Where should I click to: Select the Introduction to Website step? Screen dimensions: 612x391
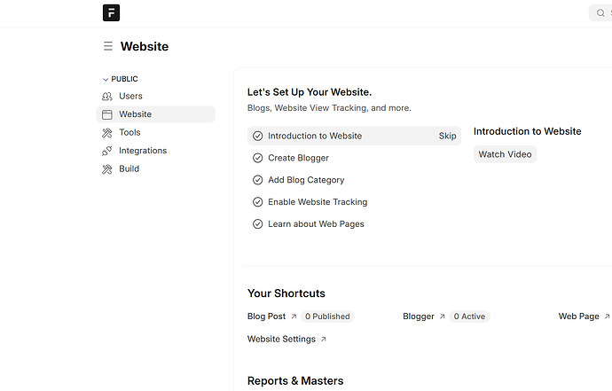(315, 136)
